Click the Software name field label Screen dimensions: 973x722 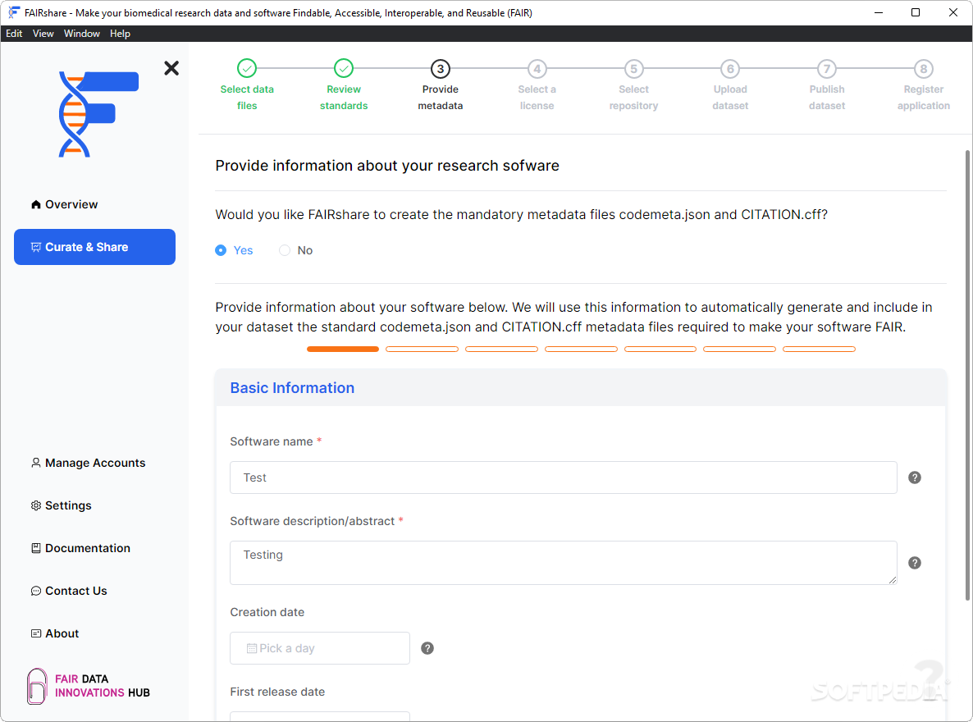pos(272,441)
